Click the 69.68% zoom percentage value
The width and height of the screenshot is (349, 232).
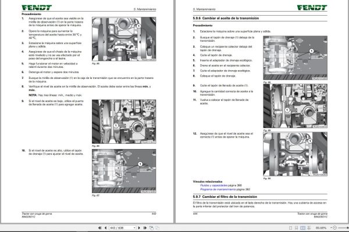pos(321,228)
